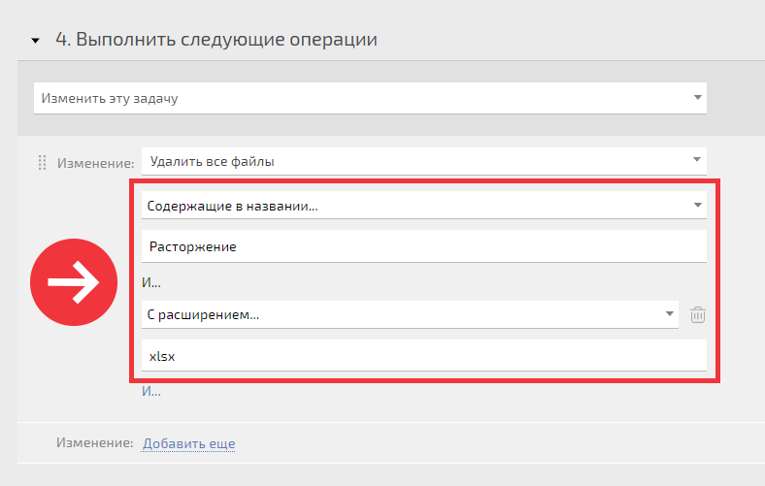
Task: Add another condition via the blue 'И…' link
Action: coord(151,391)
